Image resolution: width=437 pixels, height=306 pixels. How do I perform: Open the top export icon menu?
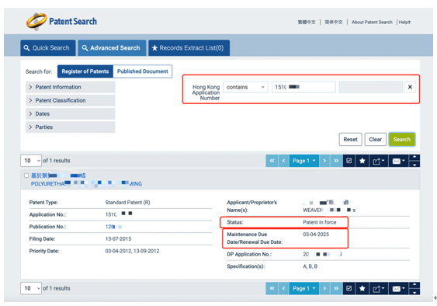(x=379, y=161)
